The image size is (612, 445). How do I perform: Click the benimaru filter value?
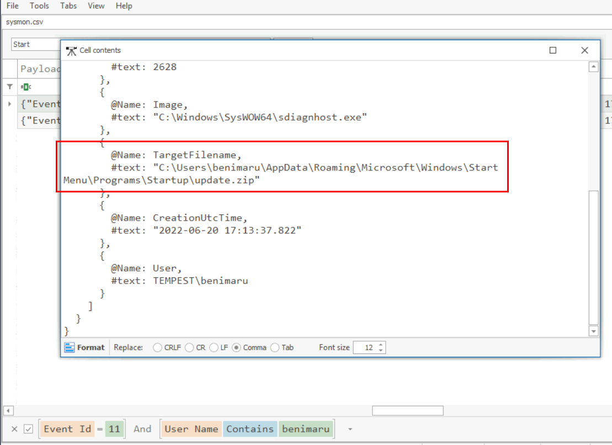[306, 429]
